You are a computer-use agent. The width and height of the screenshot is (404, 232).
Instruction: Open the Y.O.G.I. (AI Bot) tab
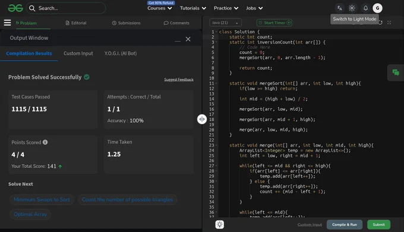coord(121,53)
